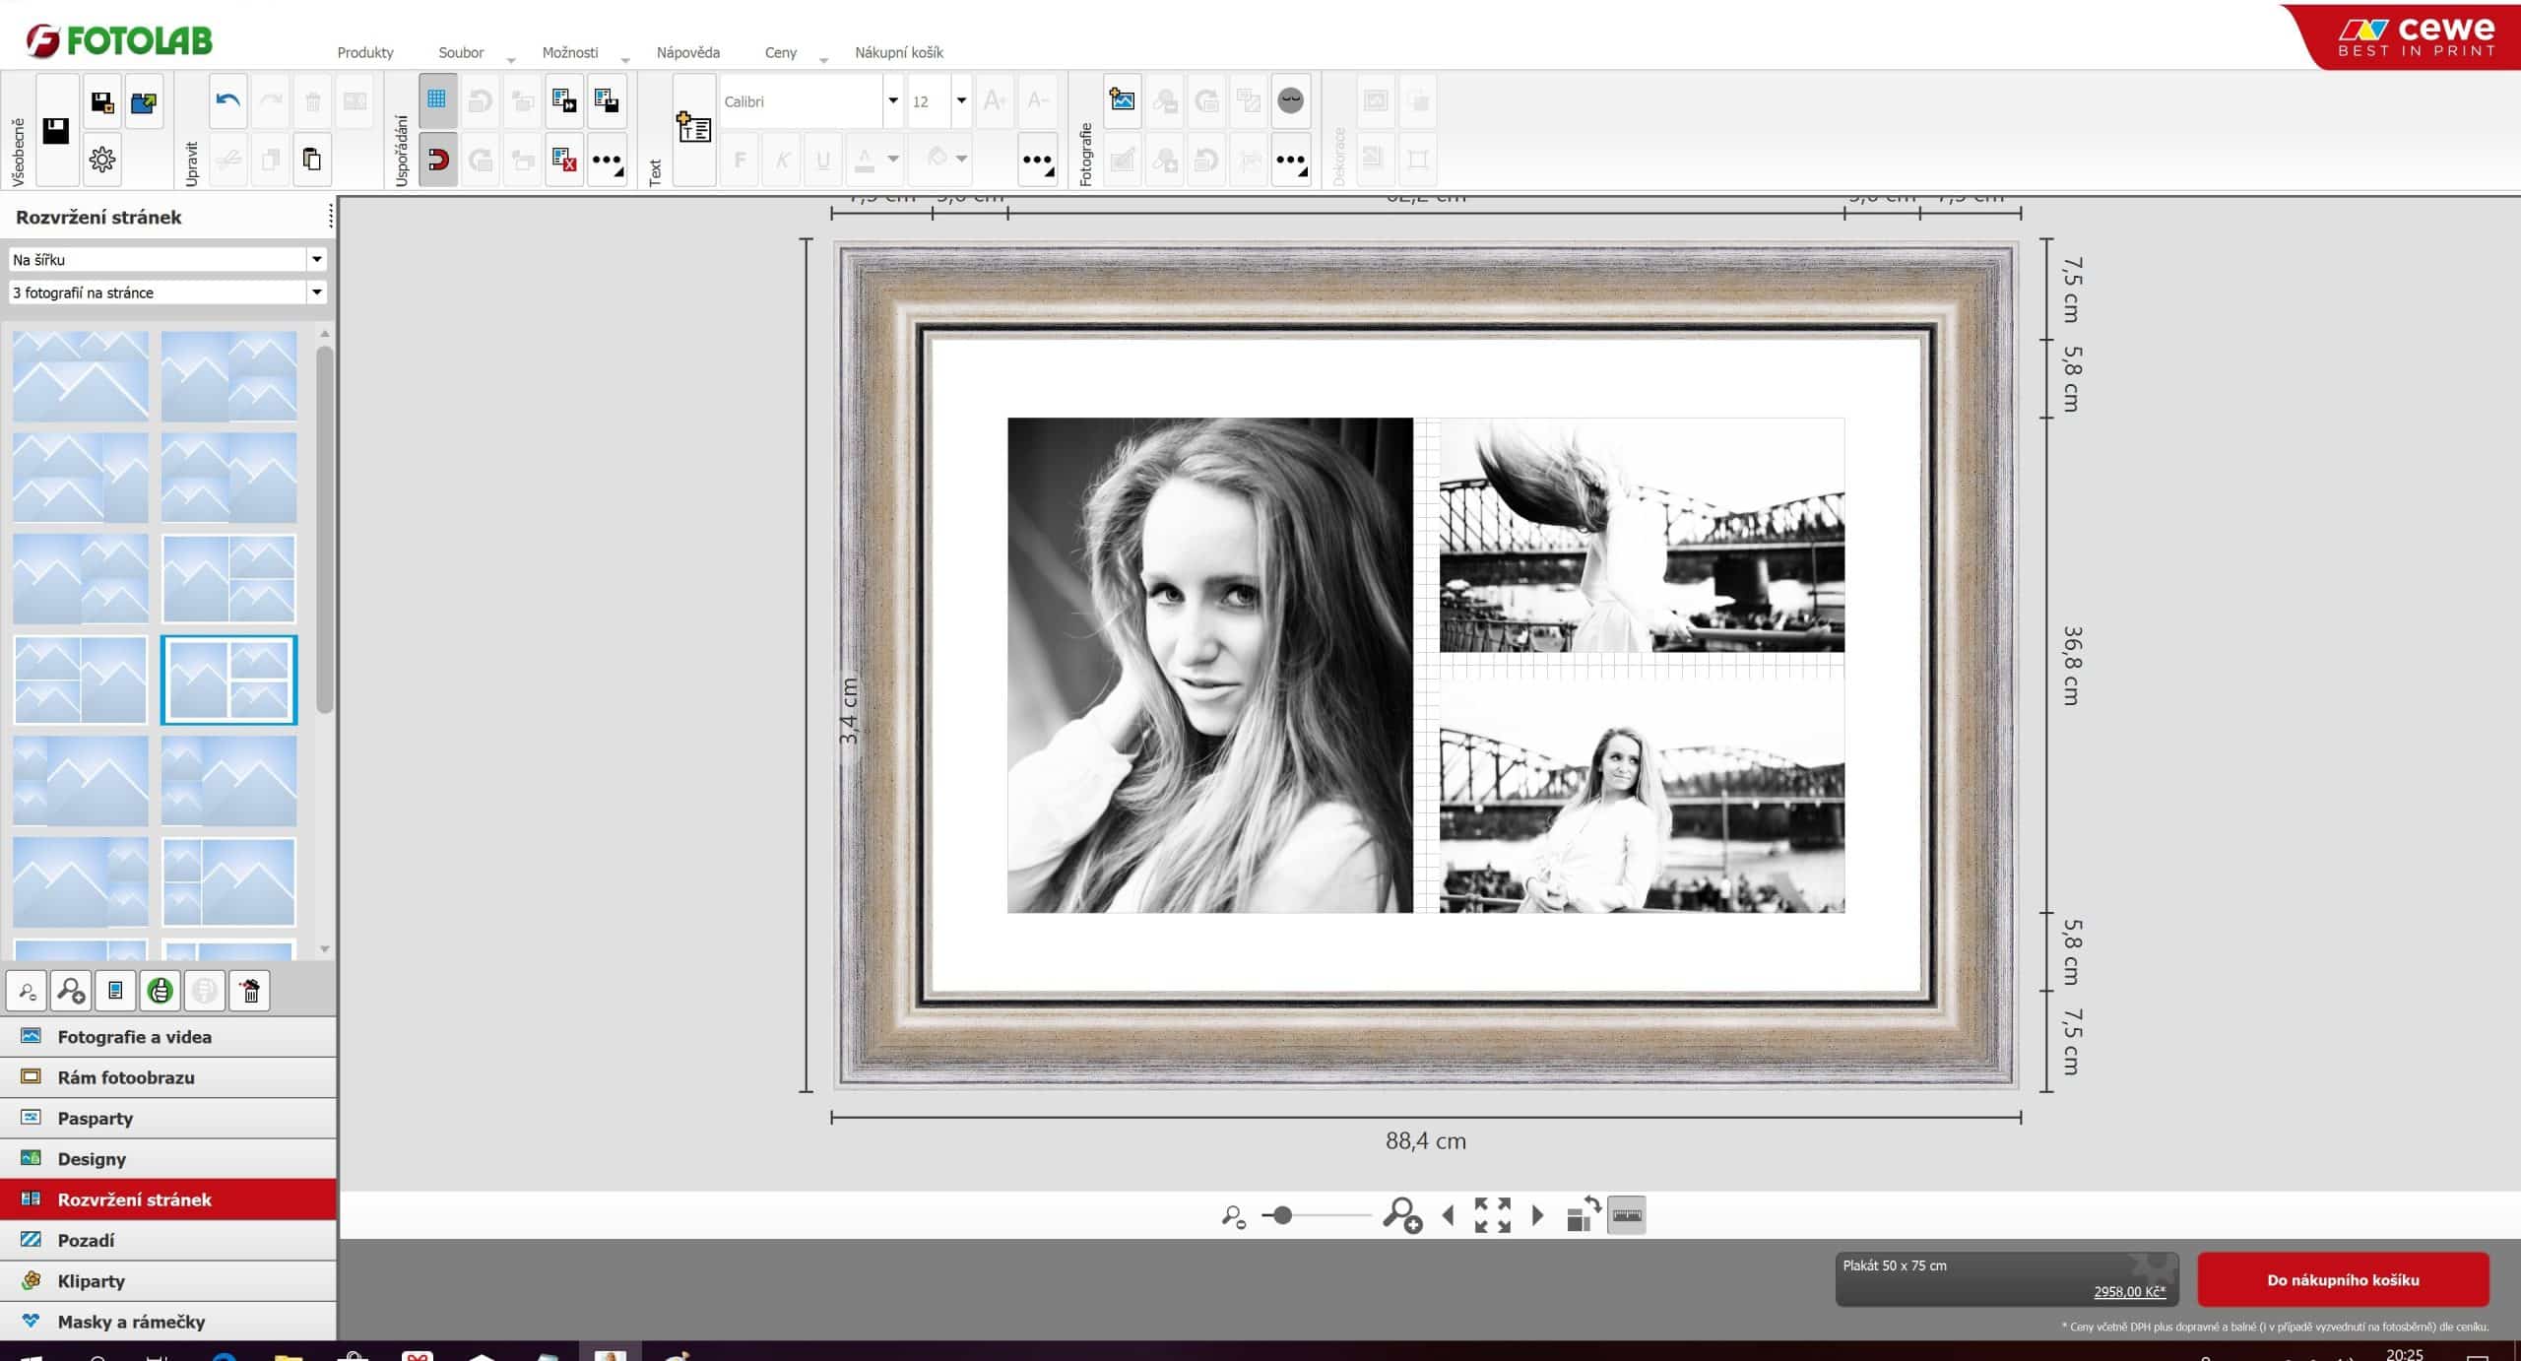Open the '3 fotografií na stránce' dropdown
The image size is (2521, 1361).
tap(167, 292)
